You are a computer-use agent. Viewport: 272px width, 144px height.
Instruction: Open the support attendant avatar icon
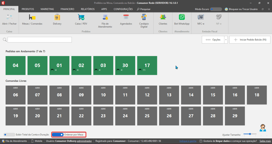(263, 128)
